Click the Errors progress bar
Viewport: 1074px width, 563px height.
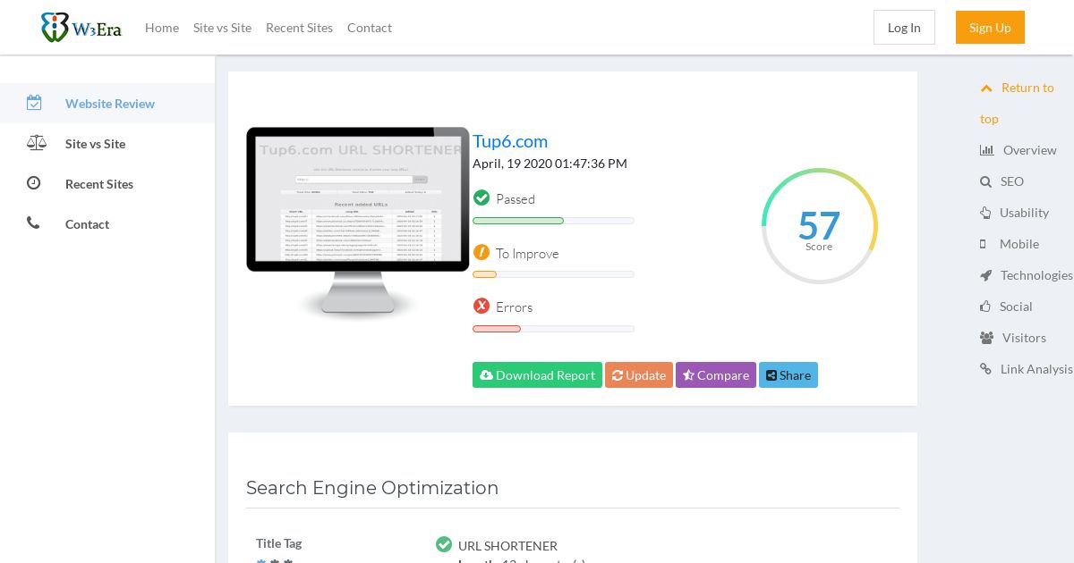553,329
